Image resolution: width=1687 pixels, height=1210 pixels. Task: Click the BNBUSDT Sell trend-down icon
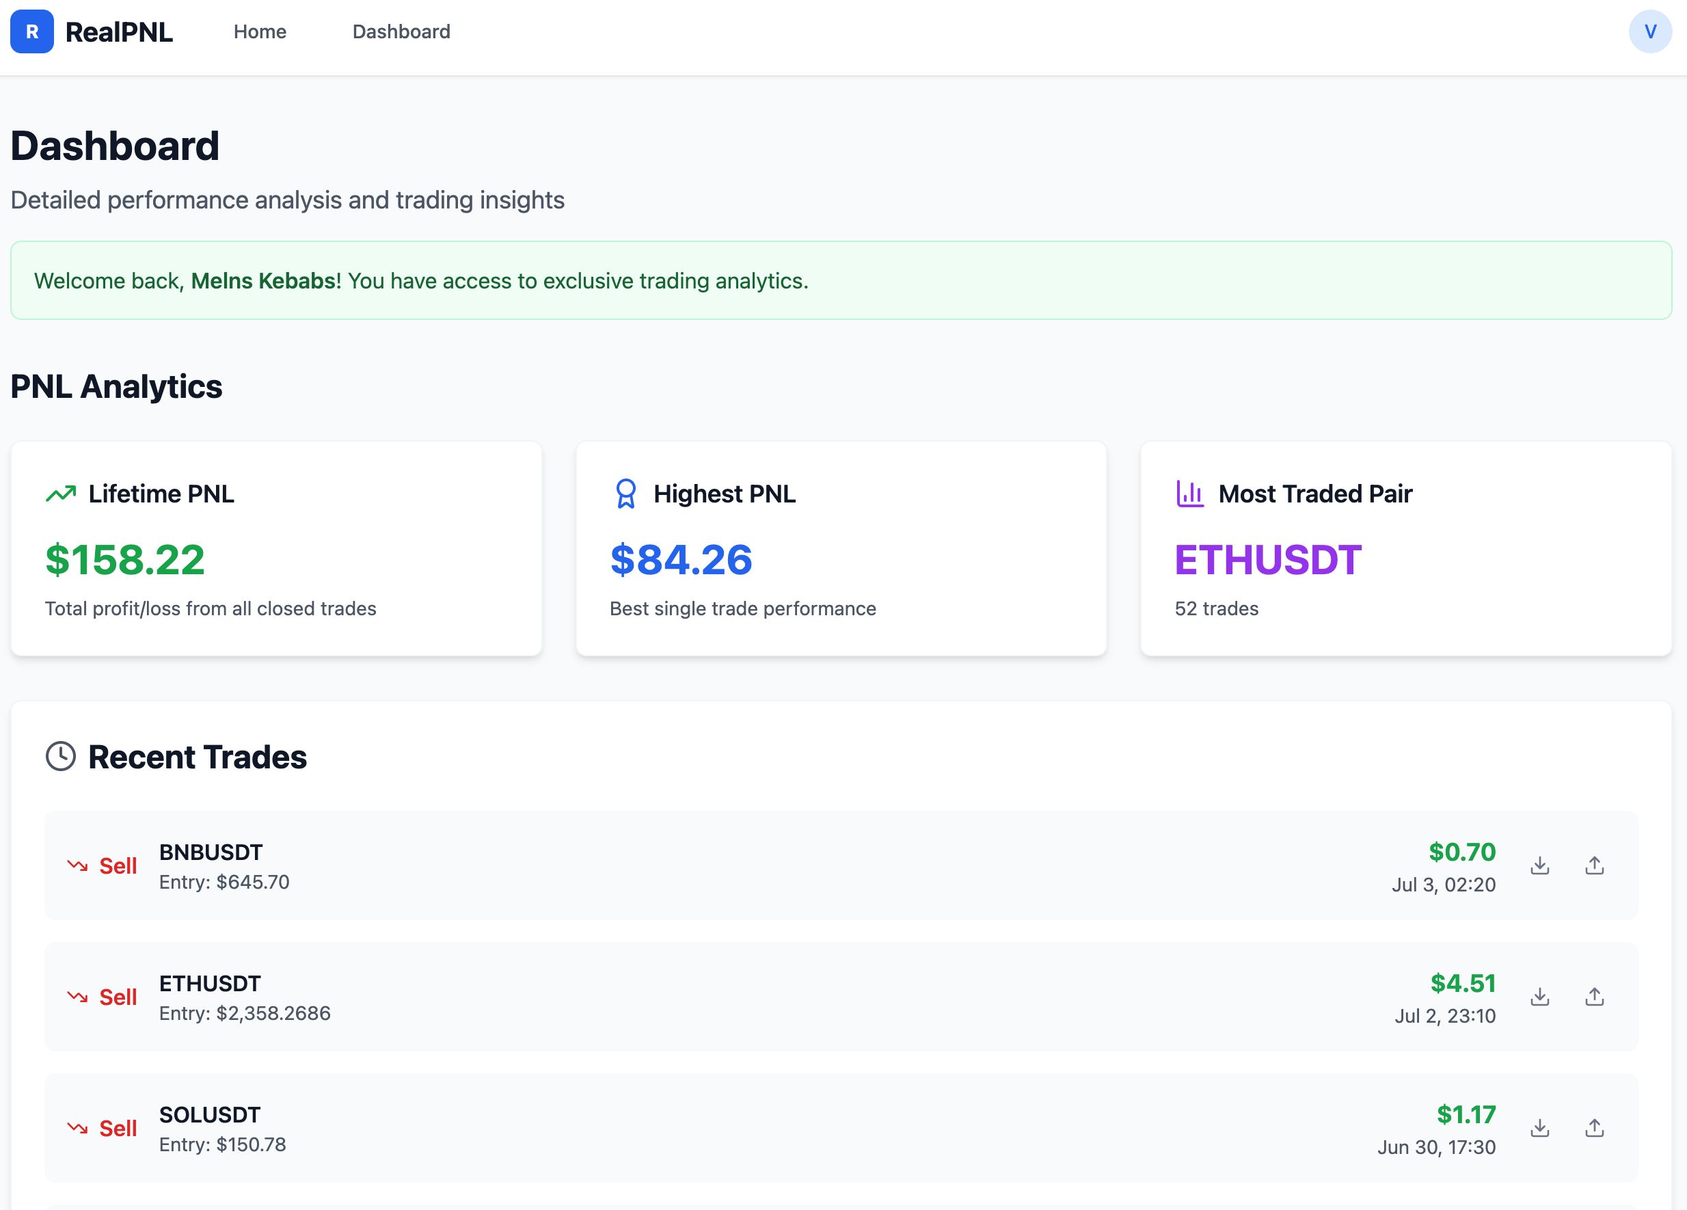click(x=77, y=865)
